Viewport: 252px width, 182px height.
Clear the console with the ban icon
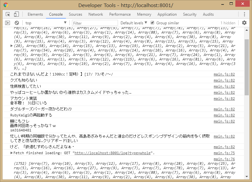[17, 23]
